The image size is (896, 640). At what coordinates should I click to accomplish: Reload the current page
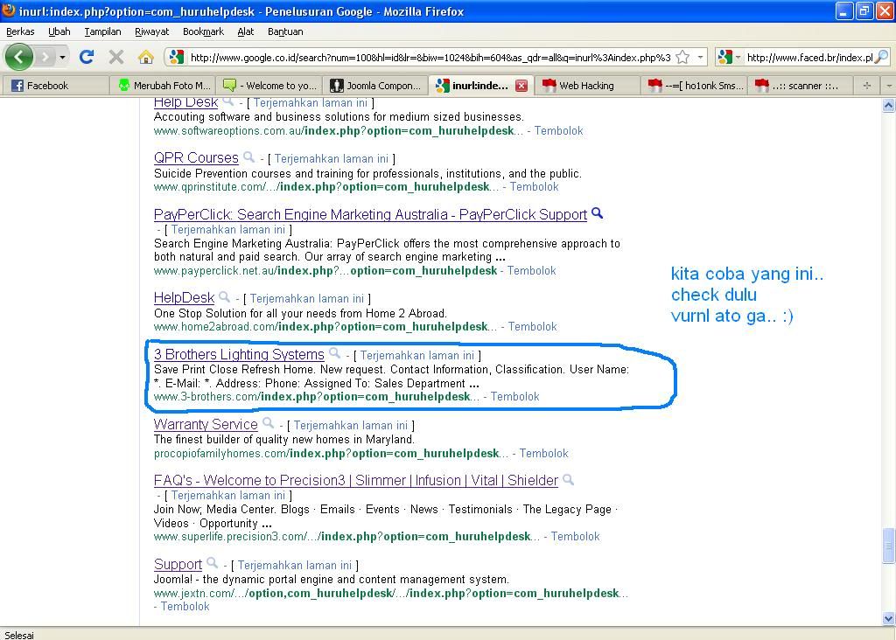(86, 57)
